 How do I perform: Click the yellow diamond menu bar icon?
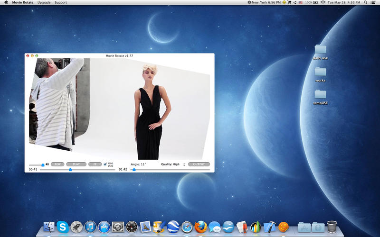[x=284, y=2]
